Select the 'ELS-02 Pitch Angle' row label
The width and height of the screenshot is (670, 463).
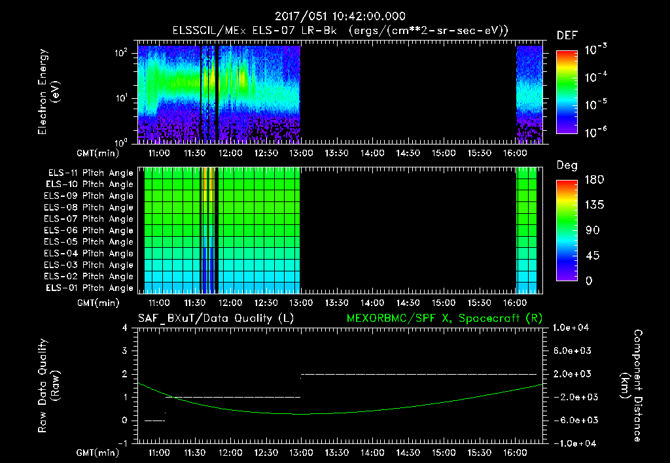[89, 277]
